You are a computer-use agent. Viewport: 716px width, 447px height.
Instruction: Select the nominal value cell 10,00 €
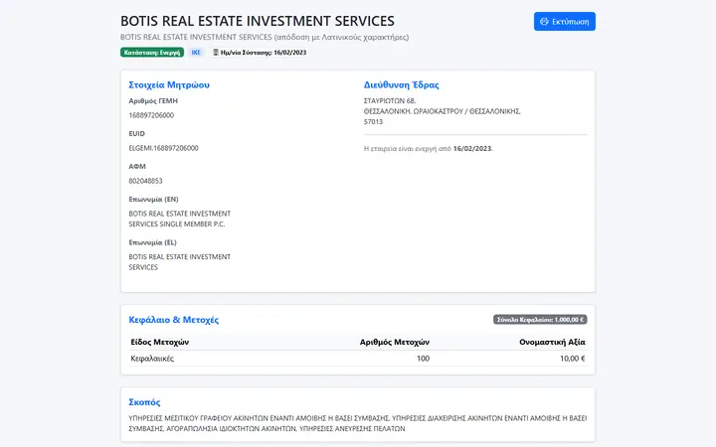pyautogui.click(x=573, y=359)
